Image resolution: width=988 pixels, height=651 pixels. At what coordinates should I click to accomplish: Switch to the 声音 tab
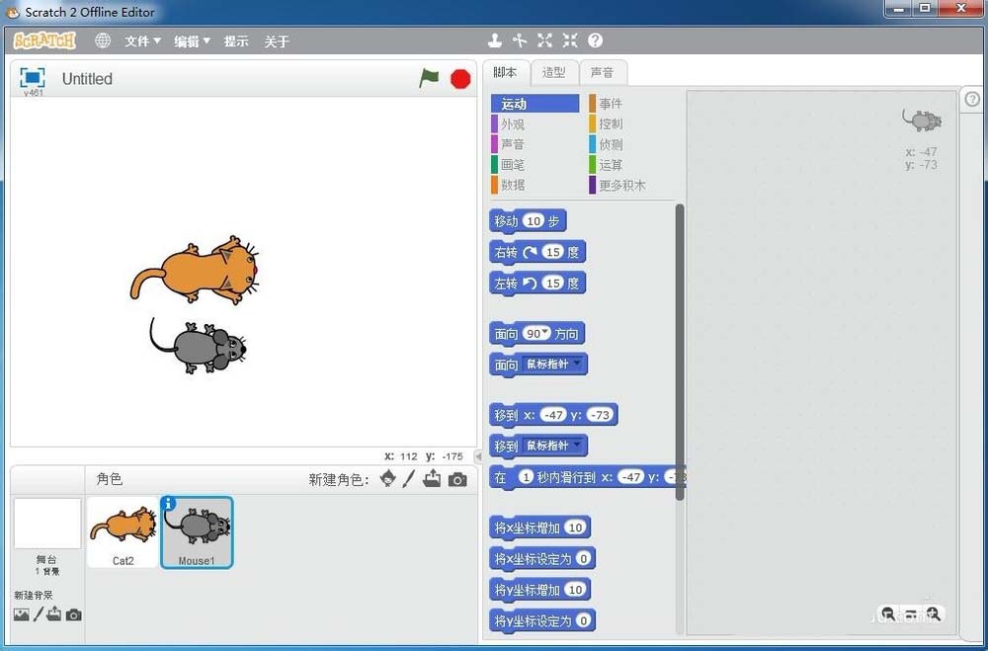(x=604, y=72)
